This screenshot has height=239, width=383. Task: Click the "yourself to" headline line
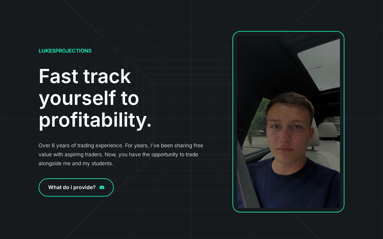coord(89,98)
